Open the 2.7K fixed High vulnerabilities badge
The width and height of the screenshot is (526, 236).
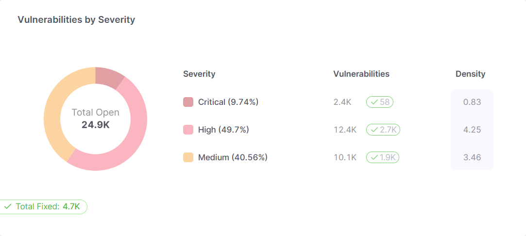[x=383, y=129]
